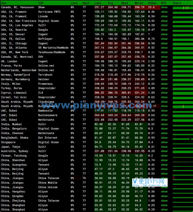Click avg value '306.76' in CL8 row

point(113,93)
